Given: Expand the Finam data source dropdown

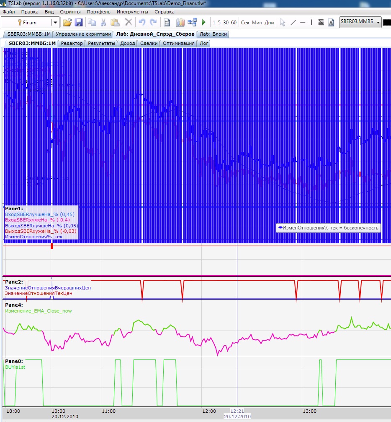Looking at the screenshot, I should click(55, 23).
